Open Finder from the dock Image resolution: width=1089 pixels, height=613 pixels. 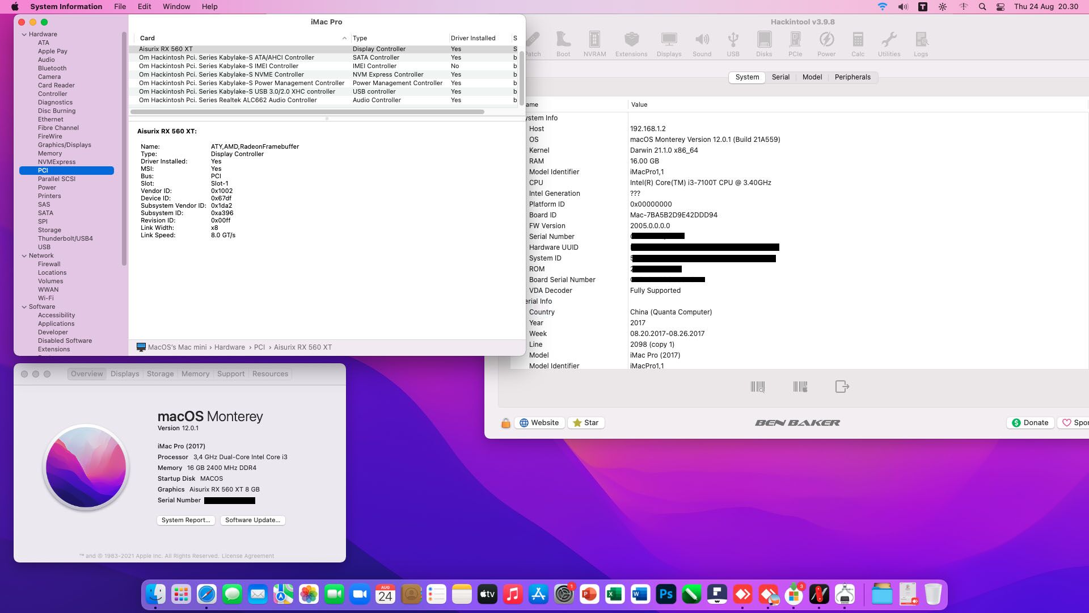click(155, 594)
